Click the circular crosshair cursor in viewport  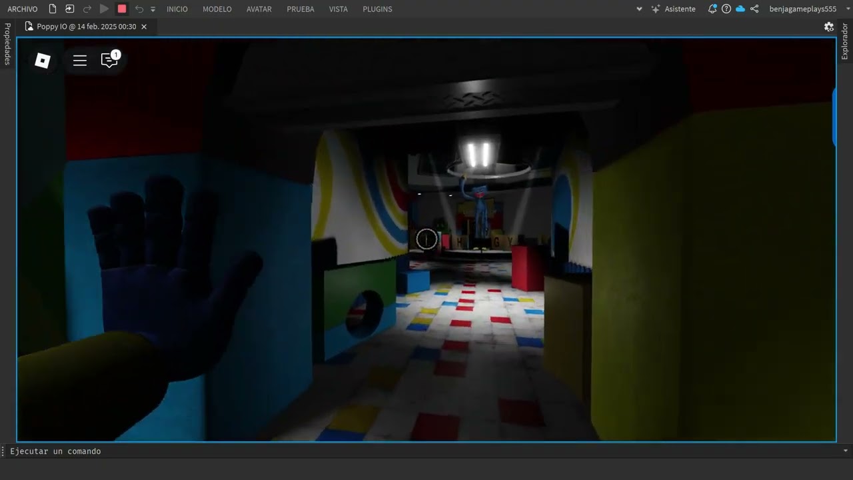coord(426,239)
